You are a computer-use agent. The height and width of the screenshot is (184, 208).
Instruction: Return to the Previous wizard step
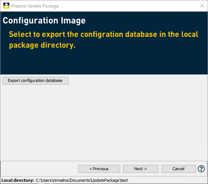[x=99, y=169]
